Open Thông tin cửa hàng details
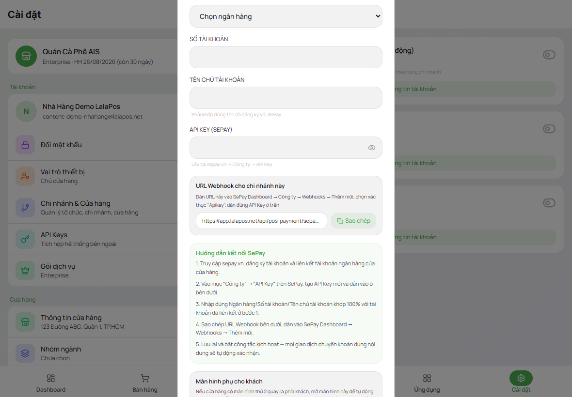This screenshot has width=572, height=397. 93,322
